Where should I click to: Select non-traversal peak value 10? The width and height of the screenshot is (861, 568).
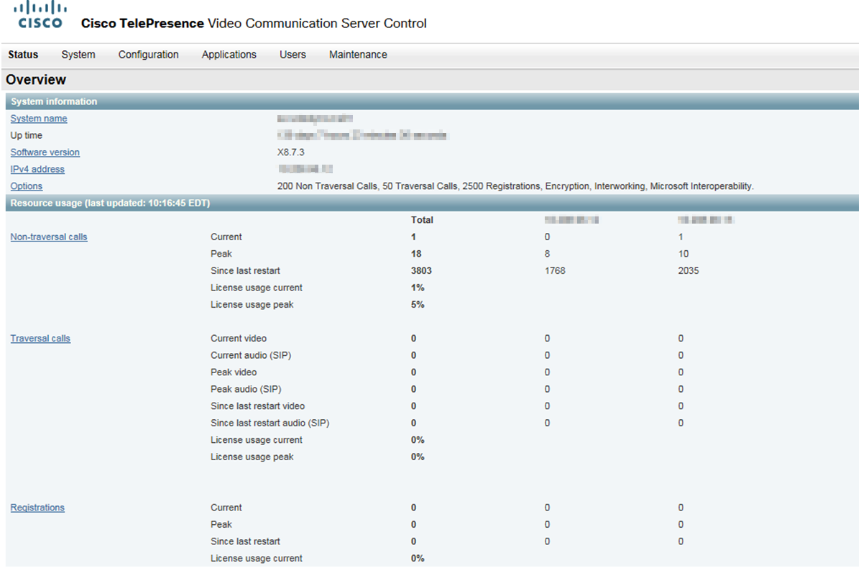pos(683,254)
